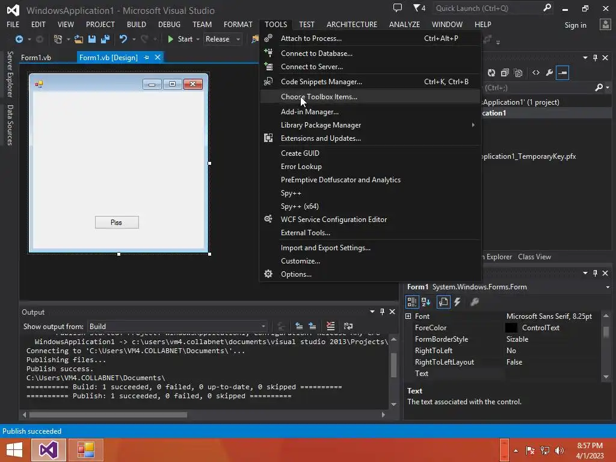This screenshot has height=462, width=616.
Task: Sort Properties alphabetically
Action: click(426, 302)
